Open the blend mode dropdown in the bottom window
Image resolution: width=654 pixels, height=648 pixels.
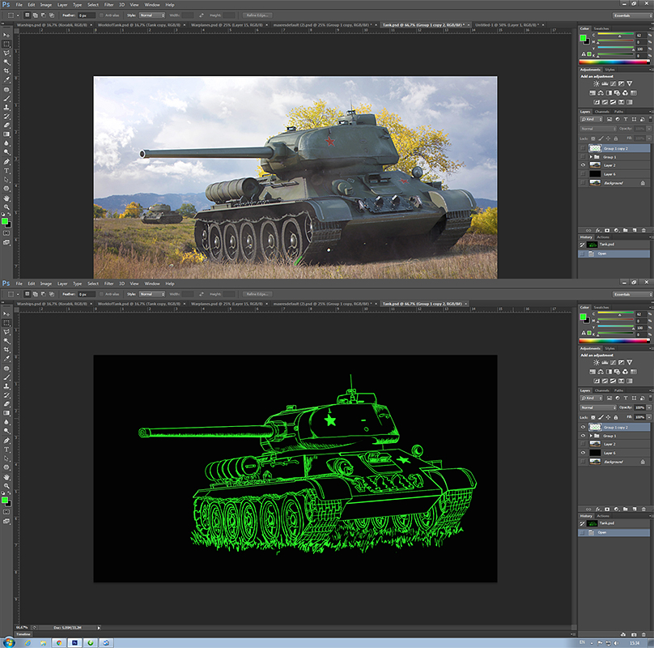click(597, 407)
